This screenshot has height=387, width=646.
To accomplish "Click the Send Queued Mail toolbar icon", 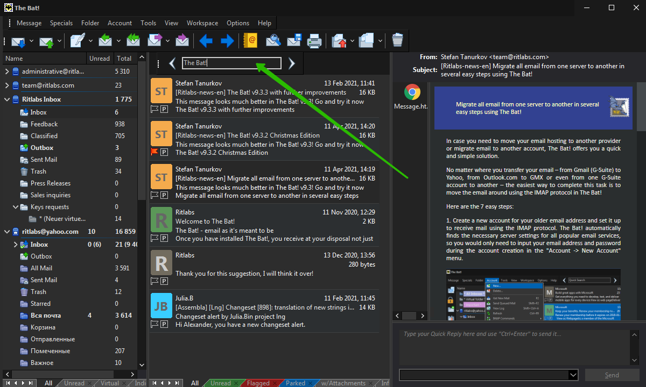I will point(47,41).
